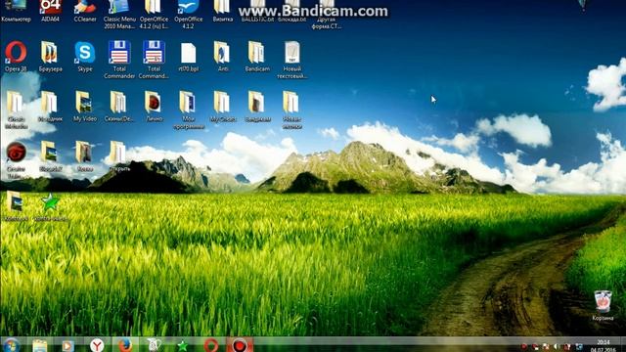Screen dimensions: 626x352
Task: Open Windows Explorer from the taskbar
Action: pyautogui.click(x=40, y=345)
